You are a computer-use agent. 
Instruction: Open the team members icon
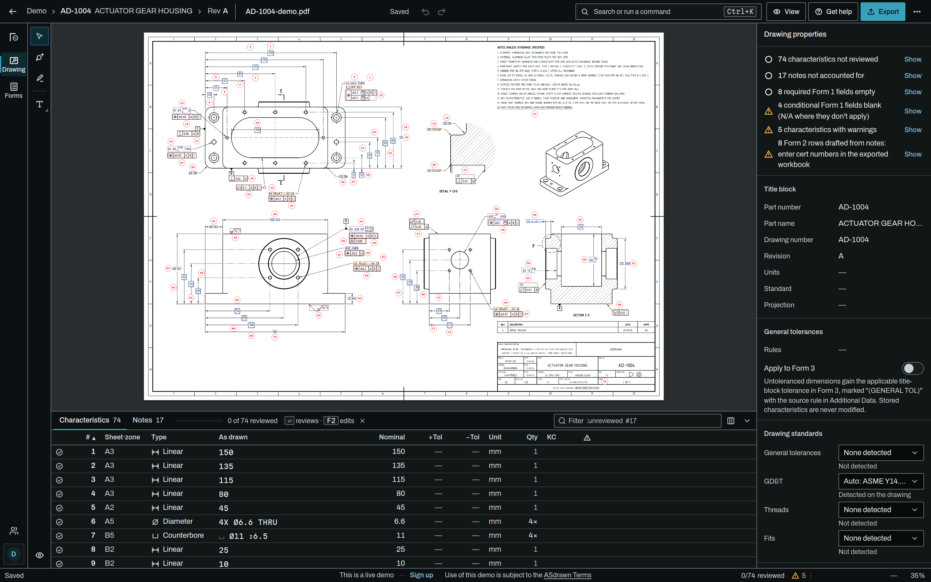coord(14,531)
